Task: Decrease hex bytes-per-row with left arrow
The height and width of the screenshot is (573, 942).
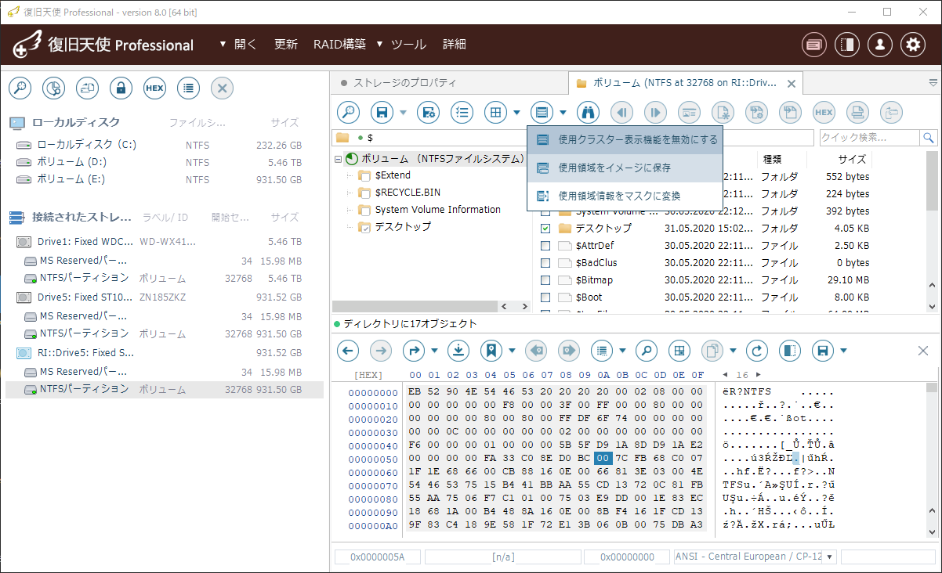Action: (725, 375)
